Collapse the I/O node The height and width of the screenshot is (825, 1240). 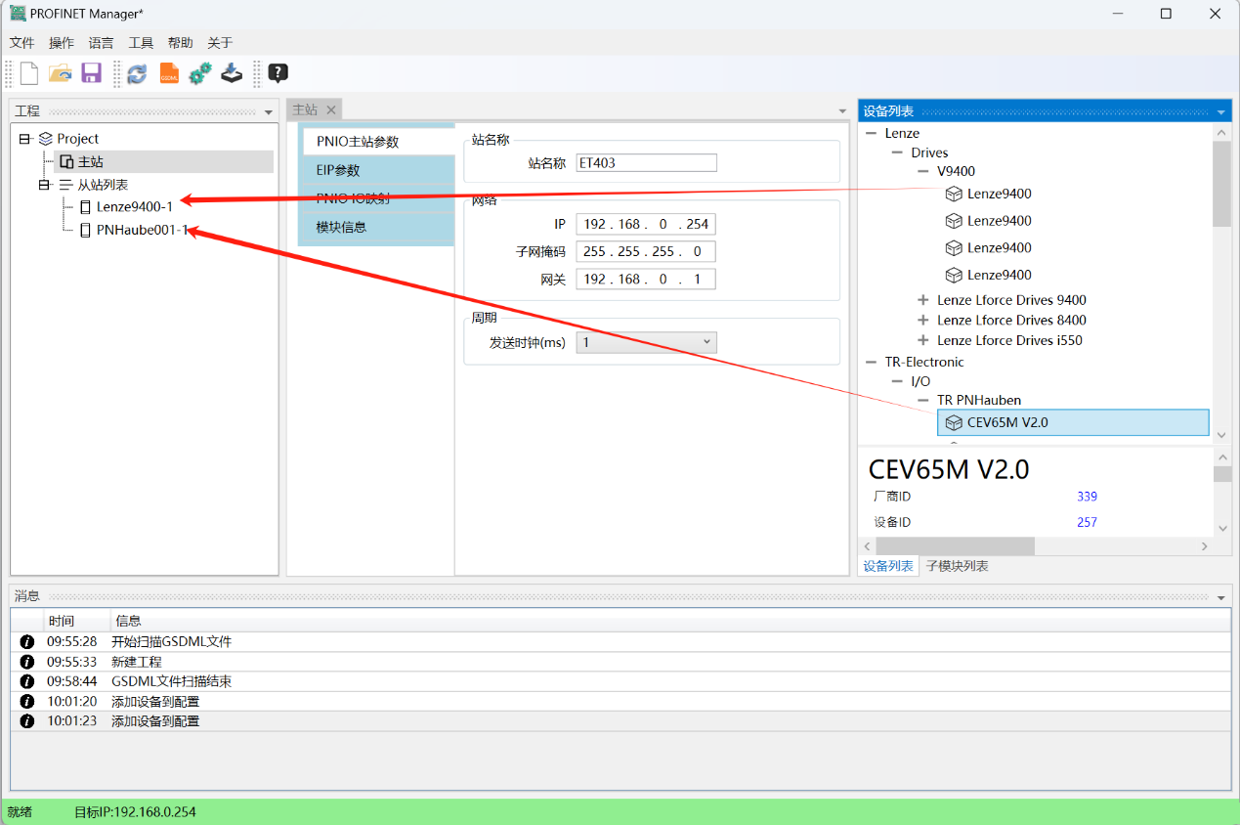click(x=897, y=381)
